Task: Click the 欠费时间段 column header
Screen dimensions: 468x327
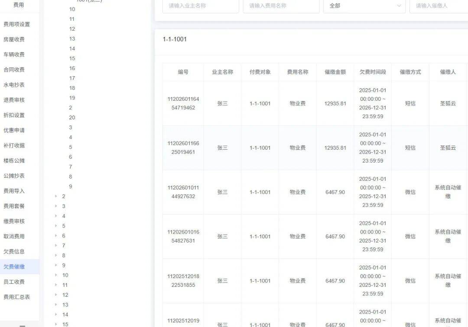Action: tap(372, 72)
